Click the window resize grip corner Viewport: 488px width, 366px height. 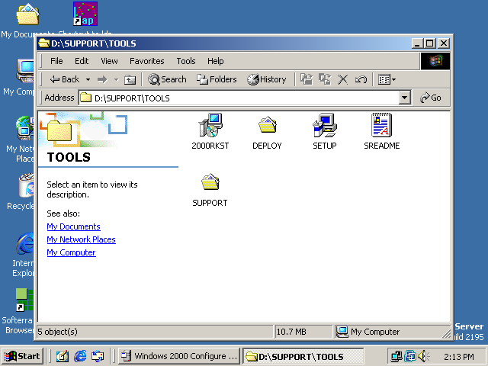[446, 334]
